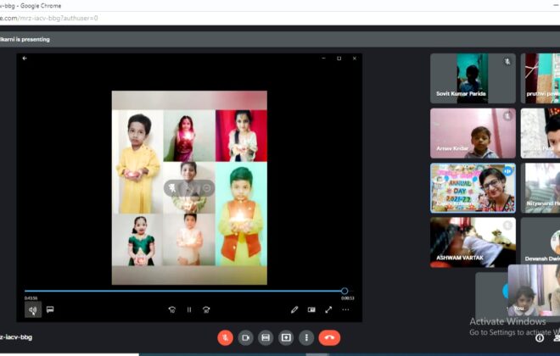Select the Devansh participant tile

point(540,241)
